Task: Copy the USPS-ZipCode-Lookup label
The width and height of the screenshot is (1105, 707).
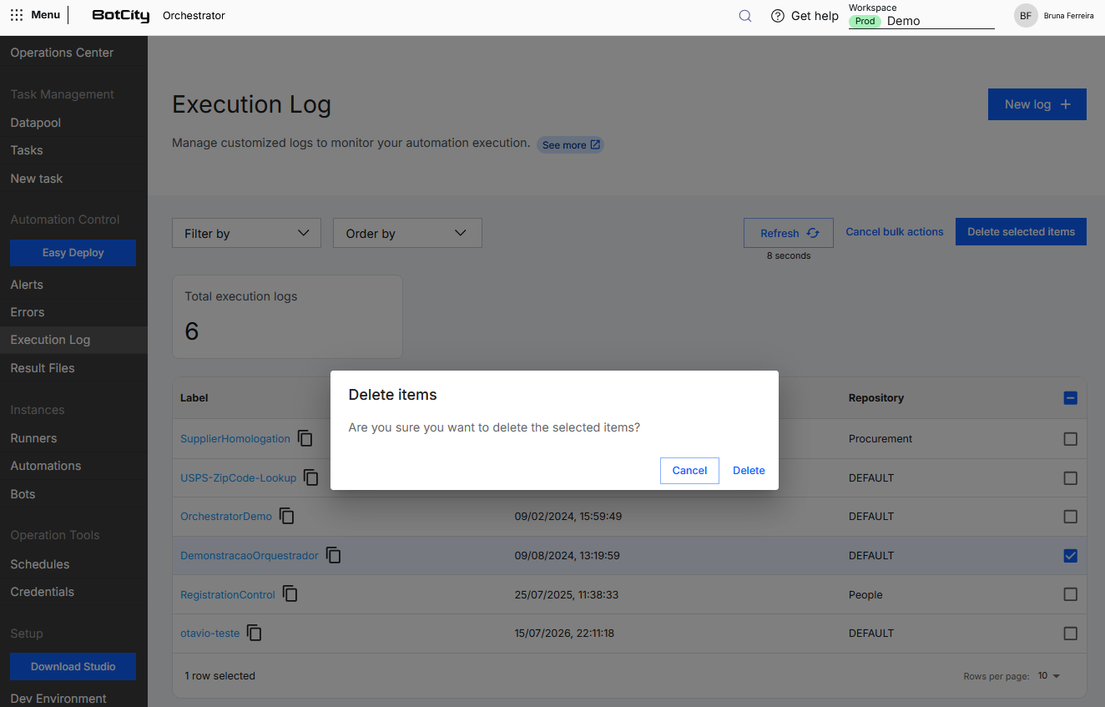Action: point(311,477)
